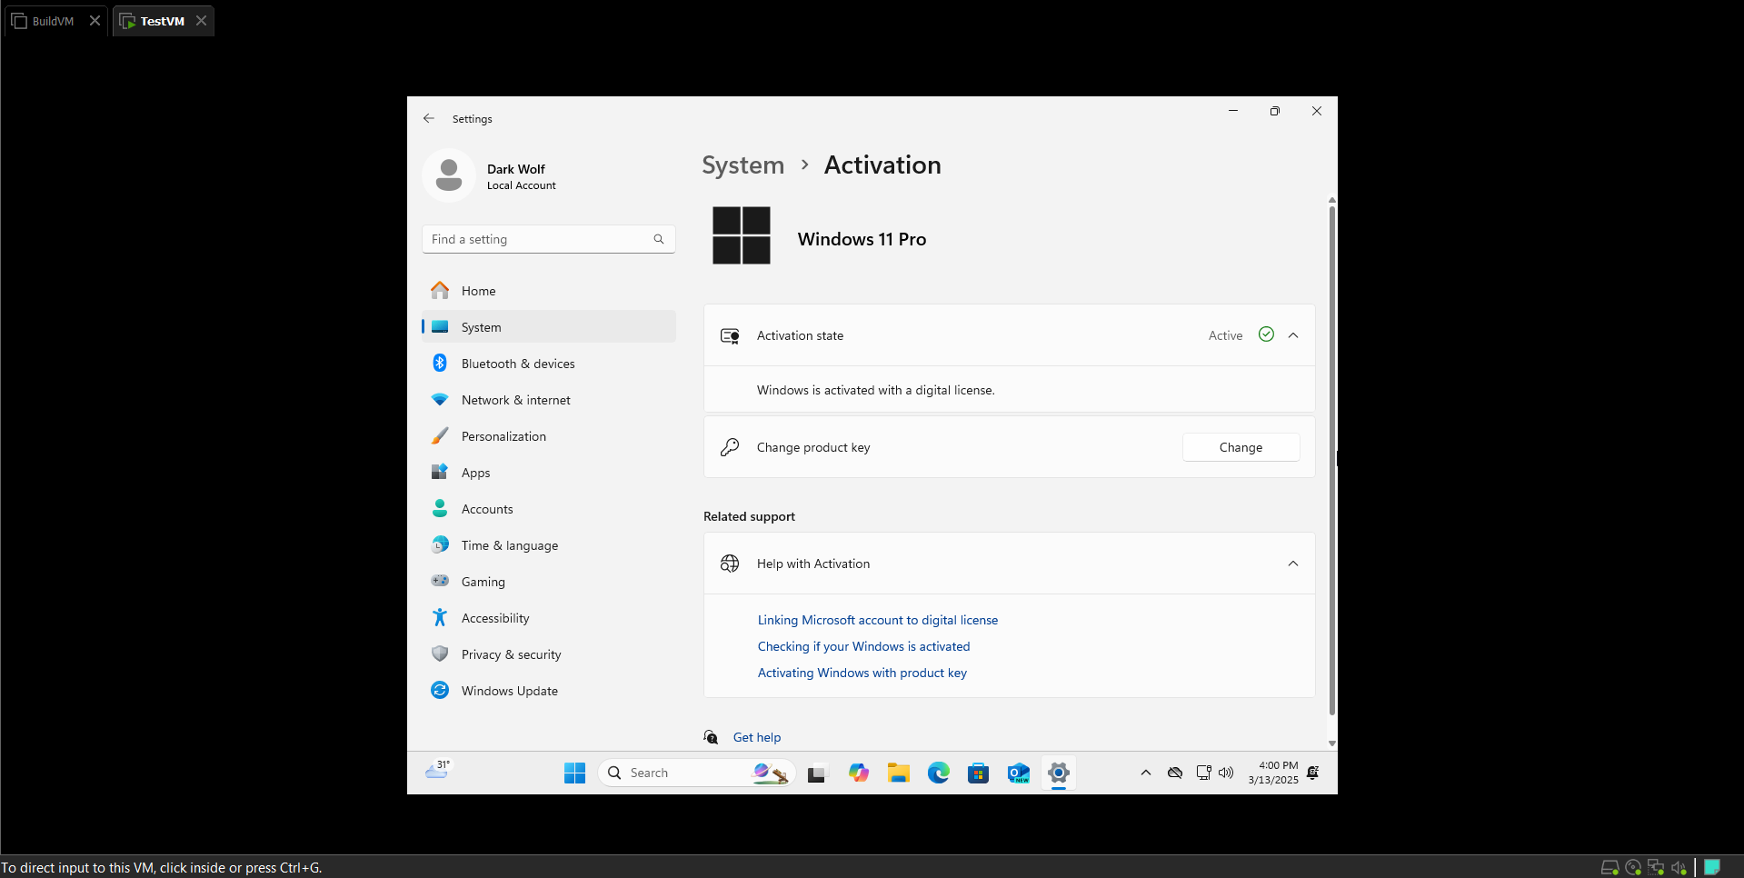Open Time & language settings
The image size is (1744, 878).
(549, 545)
